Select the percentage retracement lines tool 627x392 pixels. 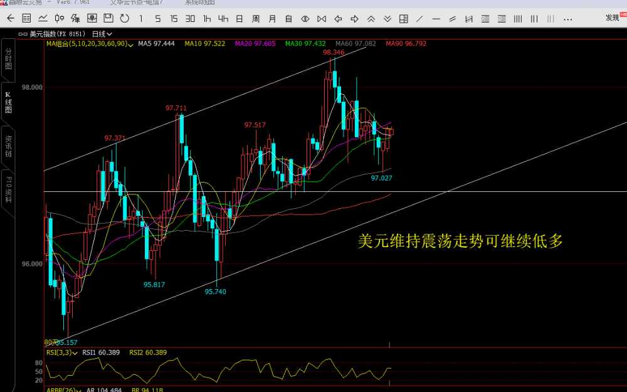[502, 18]
